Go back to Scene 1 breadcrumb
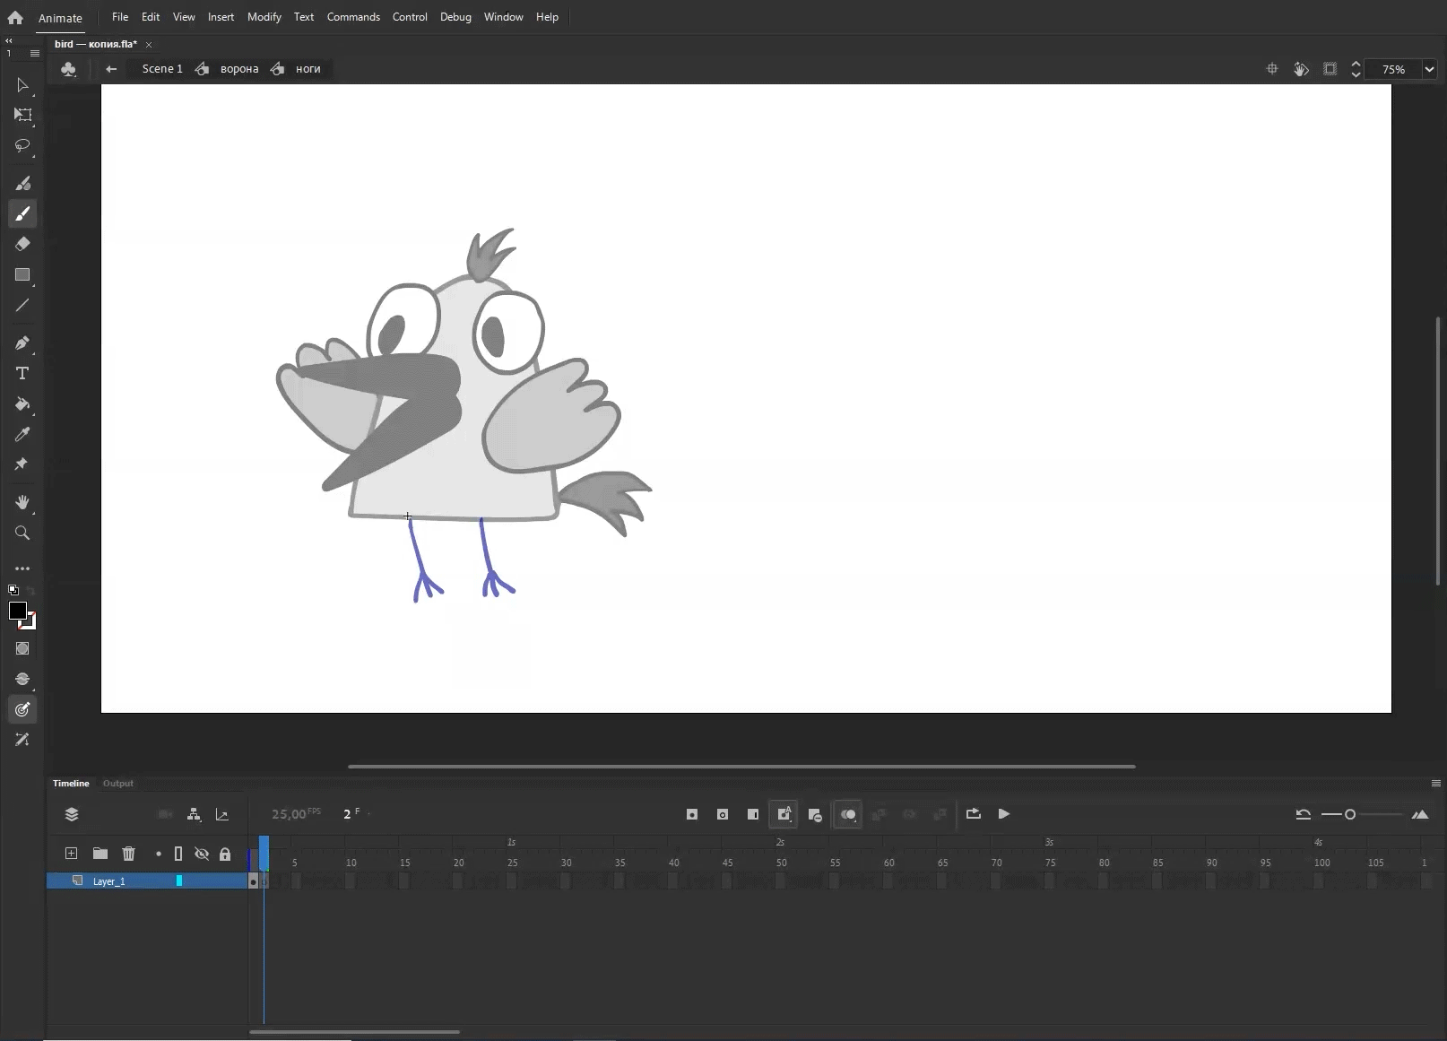The width and height of the screenshot is (1447, 1041). click(x=161, y=69)
